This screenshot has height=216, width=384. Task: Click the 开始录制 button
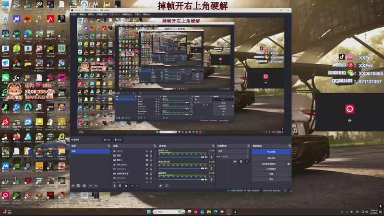271,158
